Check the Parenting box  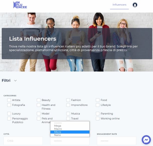click(x=98, y=114)
